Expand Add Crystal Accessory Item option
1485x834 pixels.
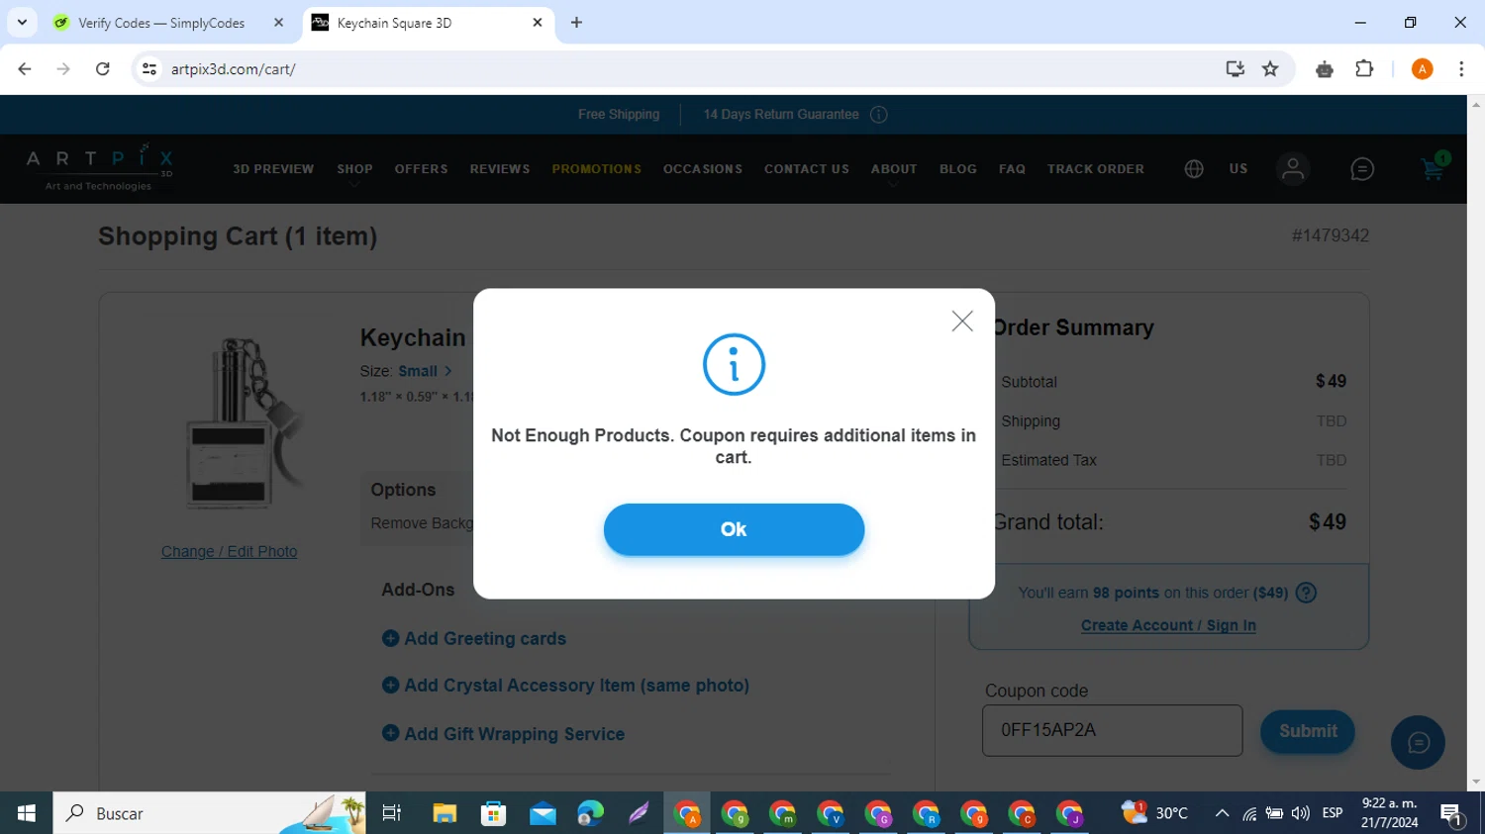(565, 686)
